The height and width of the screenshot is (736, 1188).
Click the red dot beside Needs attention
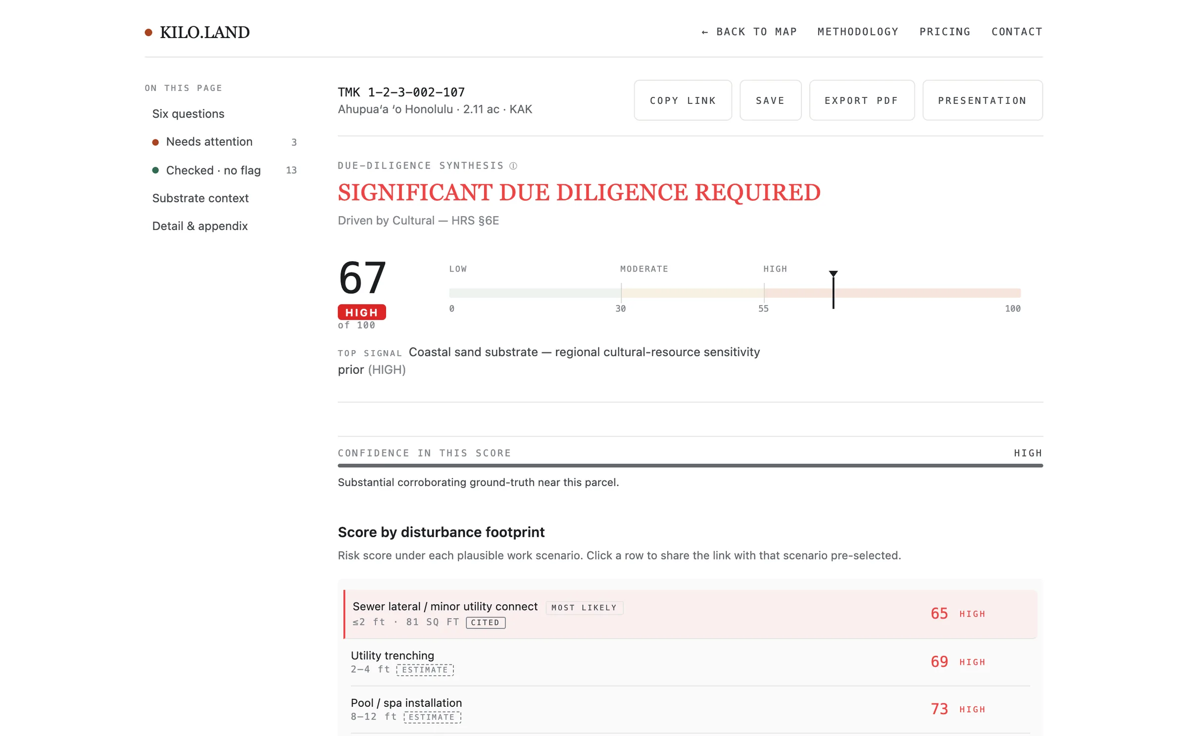155,142
